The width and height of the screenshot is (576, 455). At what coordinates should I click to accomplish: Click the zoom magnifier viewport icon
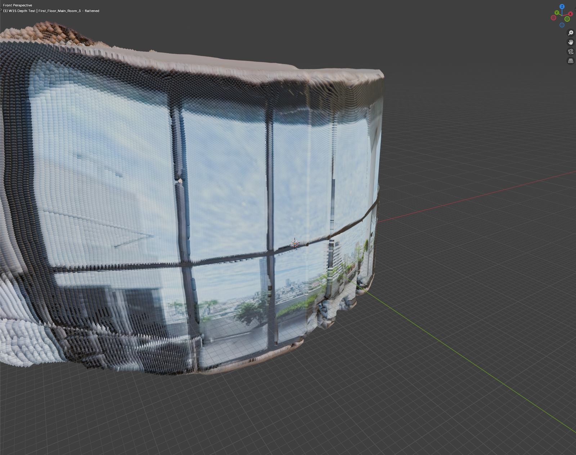pos(571,33)
